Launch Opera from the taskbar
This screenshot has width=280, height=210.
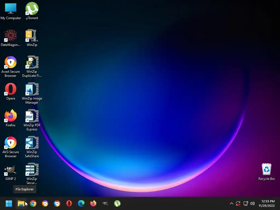point(69,203)
